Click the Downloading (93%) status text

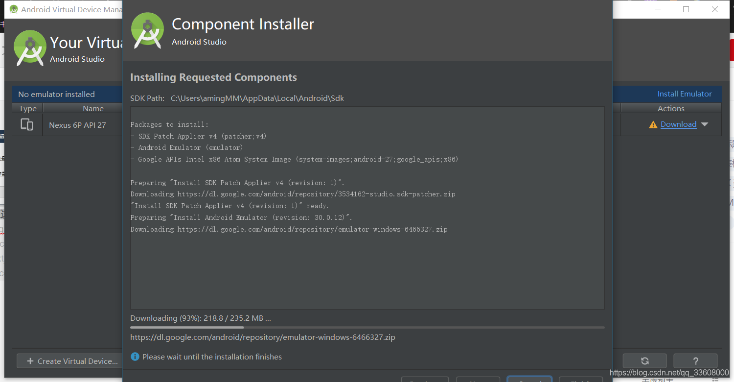point(201,318)
